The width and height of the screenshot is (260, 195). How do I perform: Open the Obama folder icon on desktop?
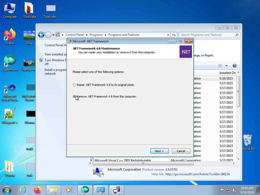(10, 168)
